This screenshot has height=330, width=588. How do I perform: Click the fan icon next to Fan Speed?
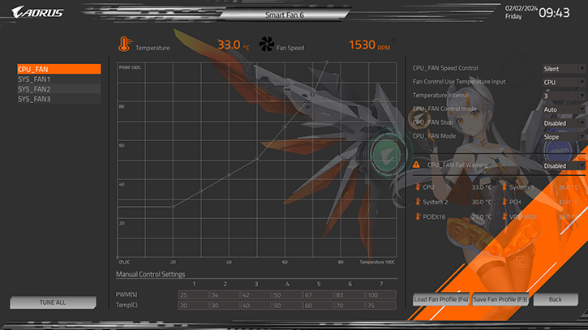click(x=267, y=45)
